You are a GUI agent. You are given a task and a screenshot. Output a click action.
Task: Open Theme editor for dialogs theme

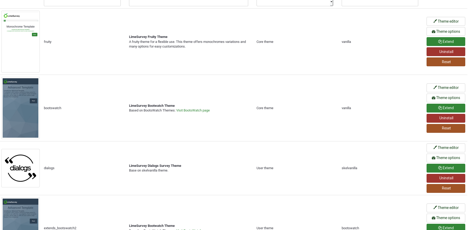[446, 148]
